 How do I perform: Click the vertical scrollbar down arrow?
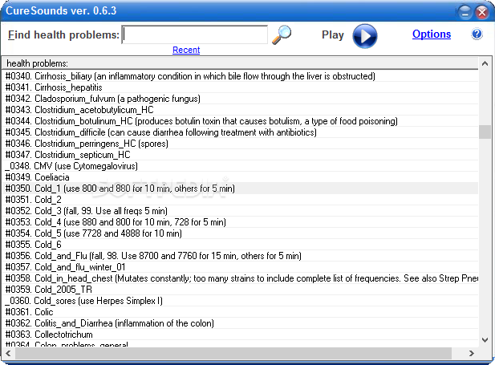pos(485,340)
